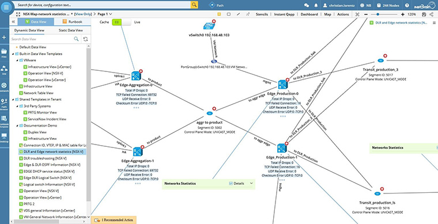Click the vSwitch0 192.168.48.103 device icon
438x224 pixels.
tap(209, 26)
